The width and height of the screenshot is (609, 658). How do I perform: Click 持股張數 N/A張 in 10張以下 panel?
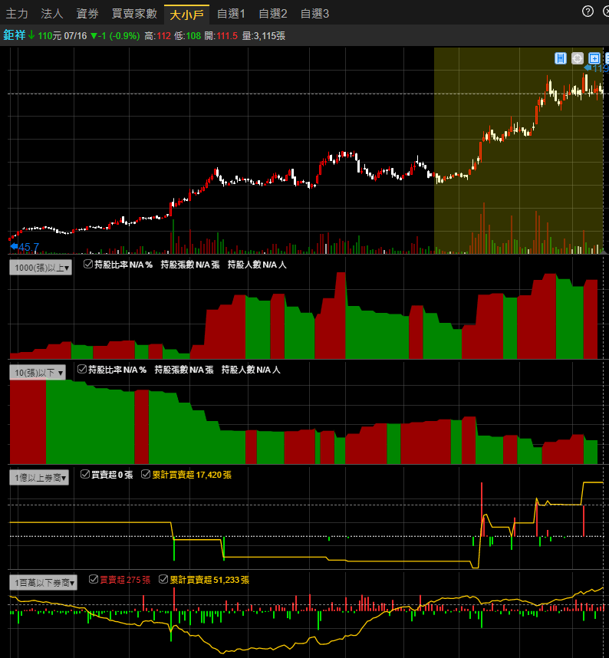(x=184, y=370)
